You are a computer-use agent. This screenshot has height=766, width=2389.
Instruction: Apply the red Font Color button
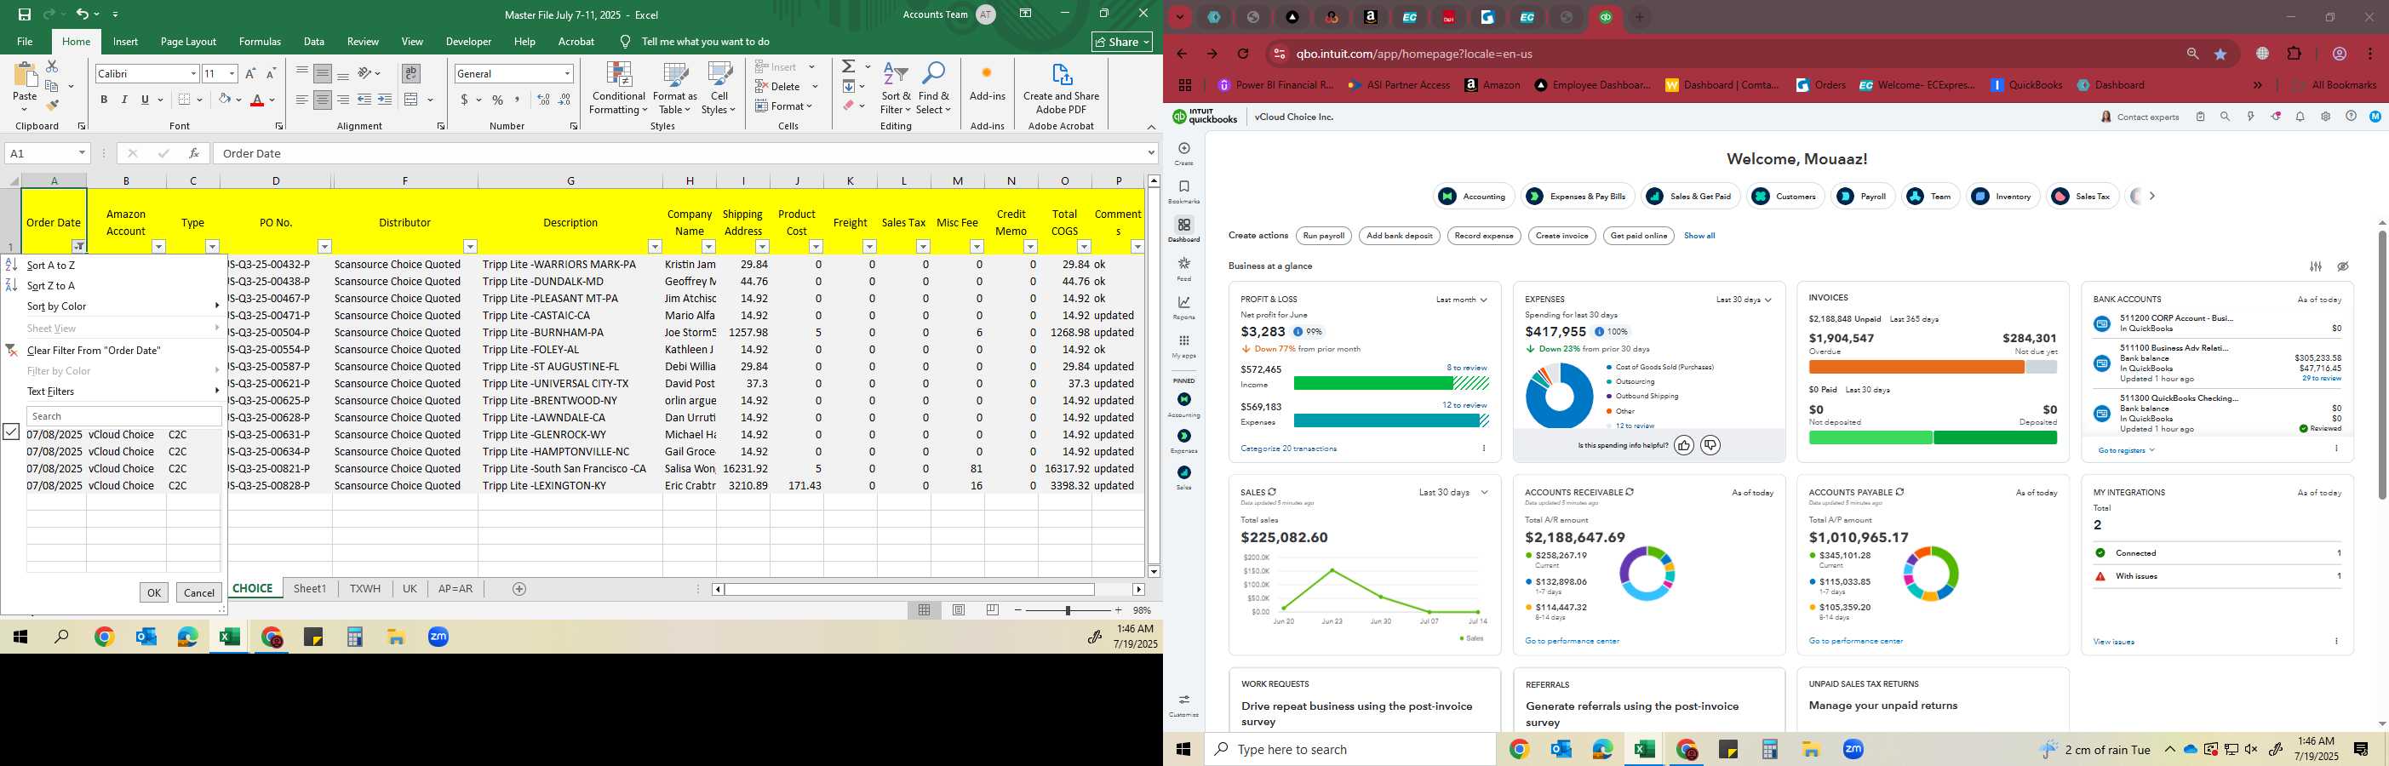[257, 100]
